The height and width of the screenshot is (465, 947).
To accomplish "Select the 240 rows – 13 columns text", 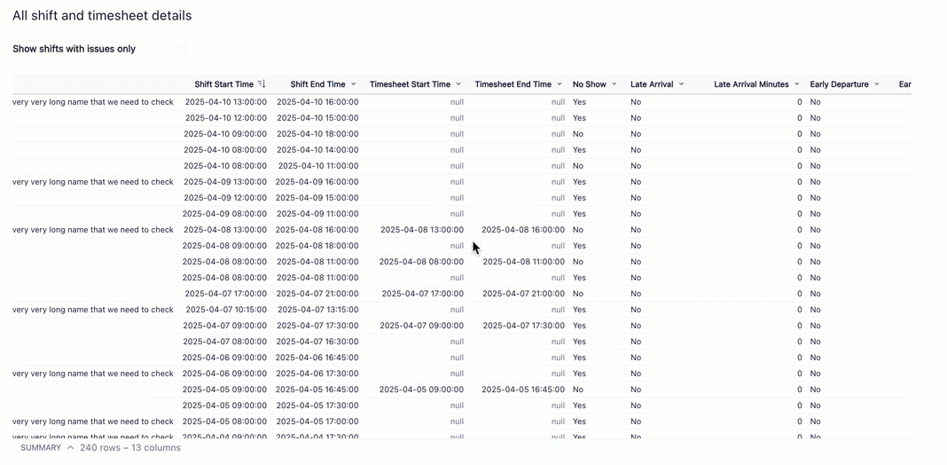I will coord(130,448).
